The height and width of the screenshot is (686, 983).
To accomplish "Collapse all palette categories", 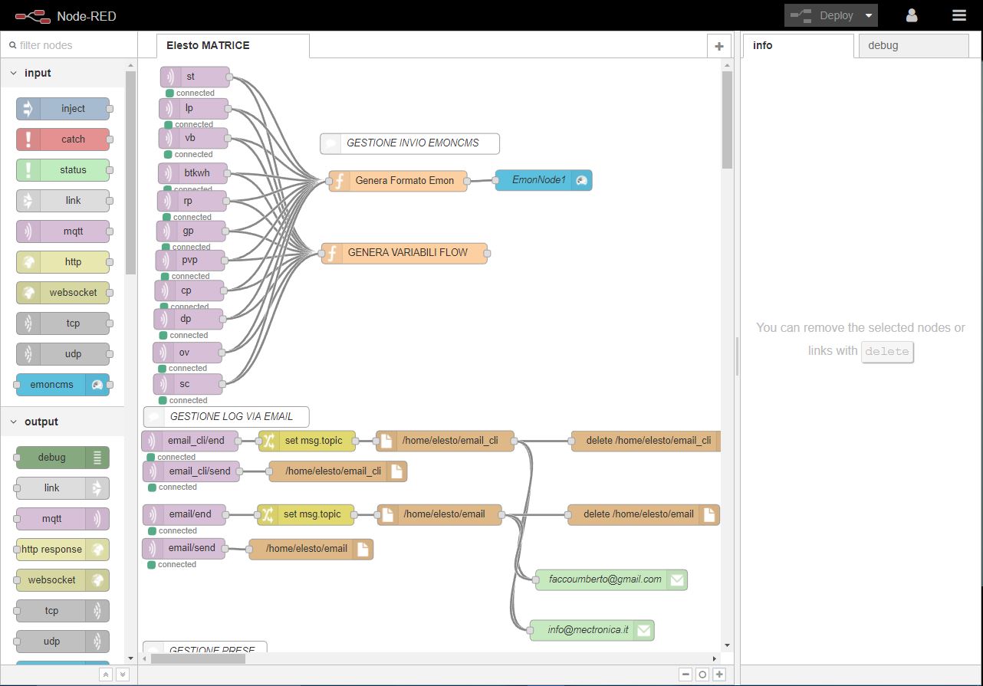I will coord(106,675).
